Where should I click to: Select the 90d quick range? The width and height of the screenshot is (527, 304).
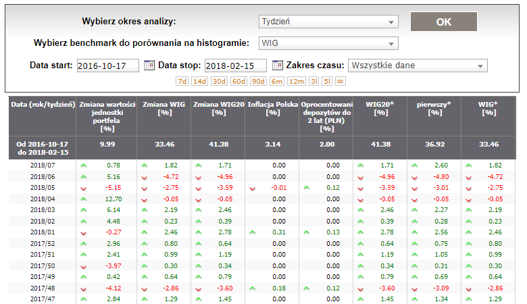click(x=258, y=81)
